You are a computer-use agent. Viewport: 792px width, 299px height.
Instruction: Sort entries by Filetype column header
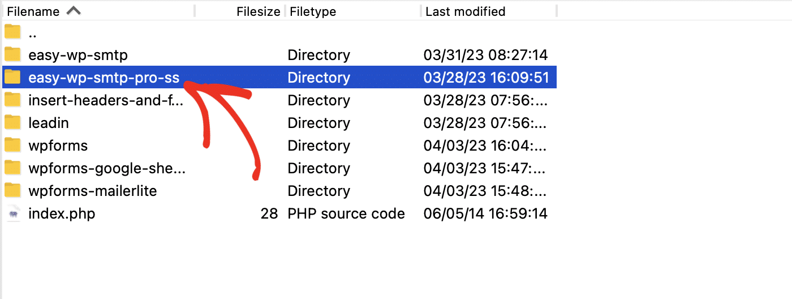[313, 11]
